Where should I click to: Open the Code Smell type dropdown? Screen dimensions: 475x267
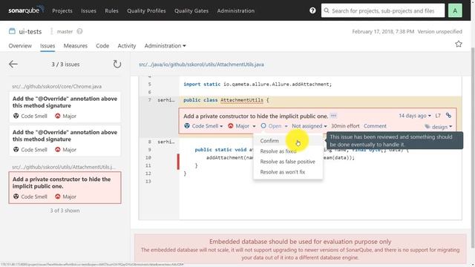[203, 126]
